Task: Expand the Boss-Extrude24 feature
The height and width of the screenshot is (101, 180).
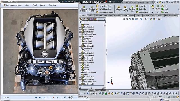Action: [x=80, y=32]
